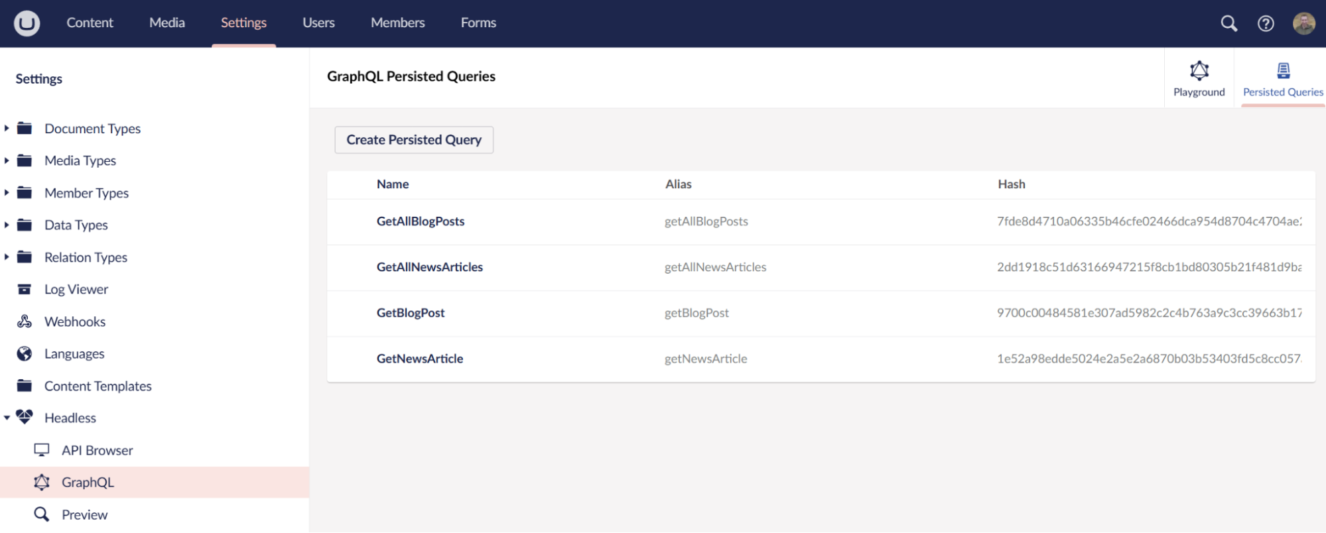Click the getNewsArticle alias cell
Viewport: 1326px width, 533px height.
click(x=706, y=359)
